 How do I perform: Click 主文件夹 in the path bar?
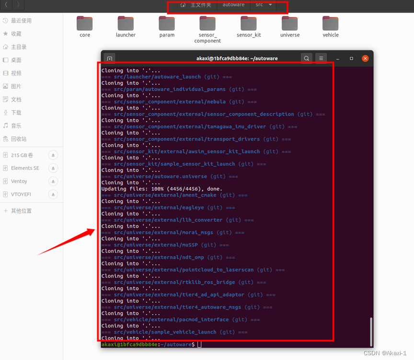(201, 5)
